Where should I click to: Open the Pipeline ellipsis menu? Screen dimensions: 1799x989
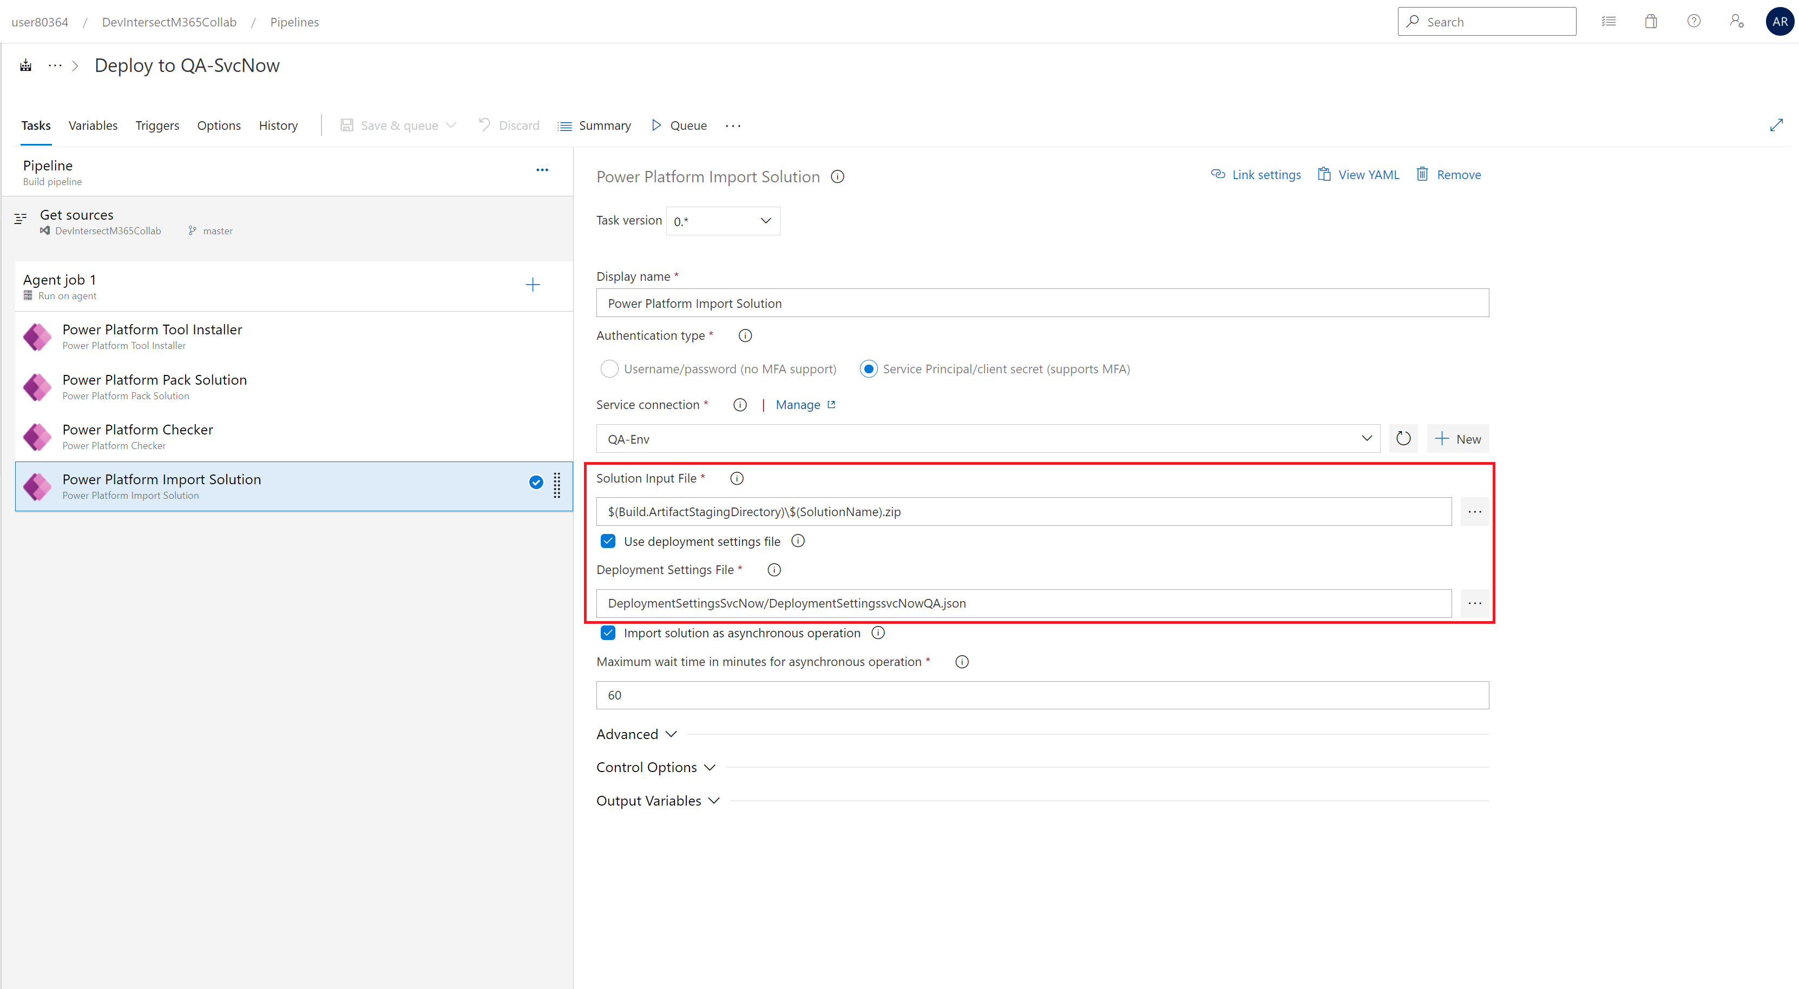coord(542,169)
